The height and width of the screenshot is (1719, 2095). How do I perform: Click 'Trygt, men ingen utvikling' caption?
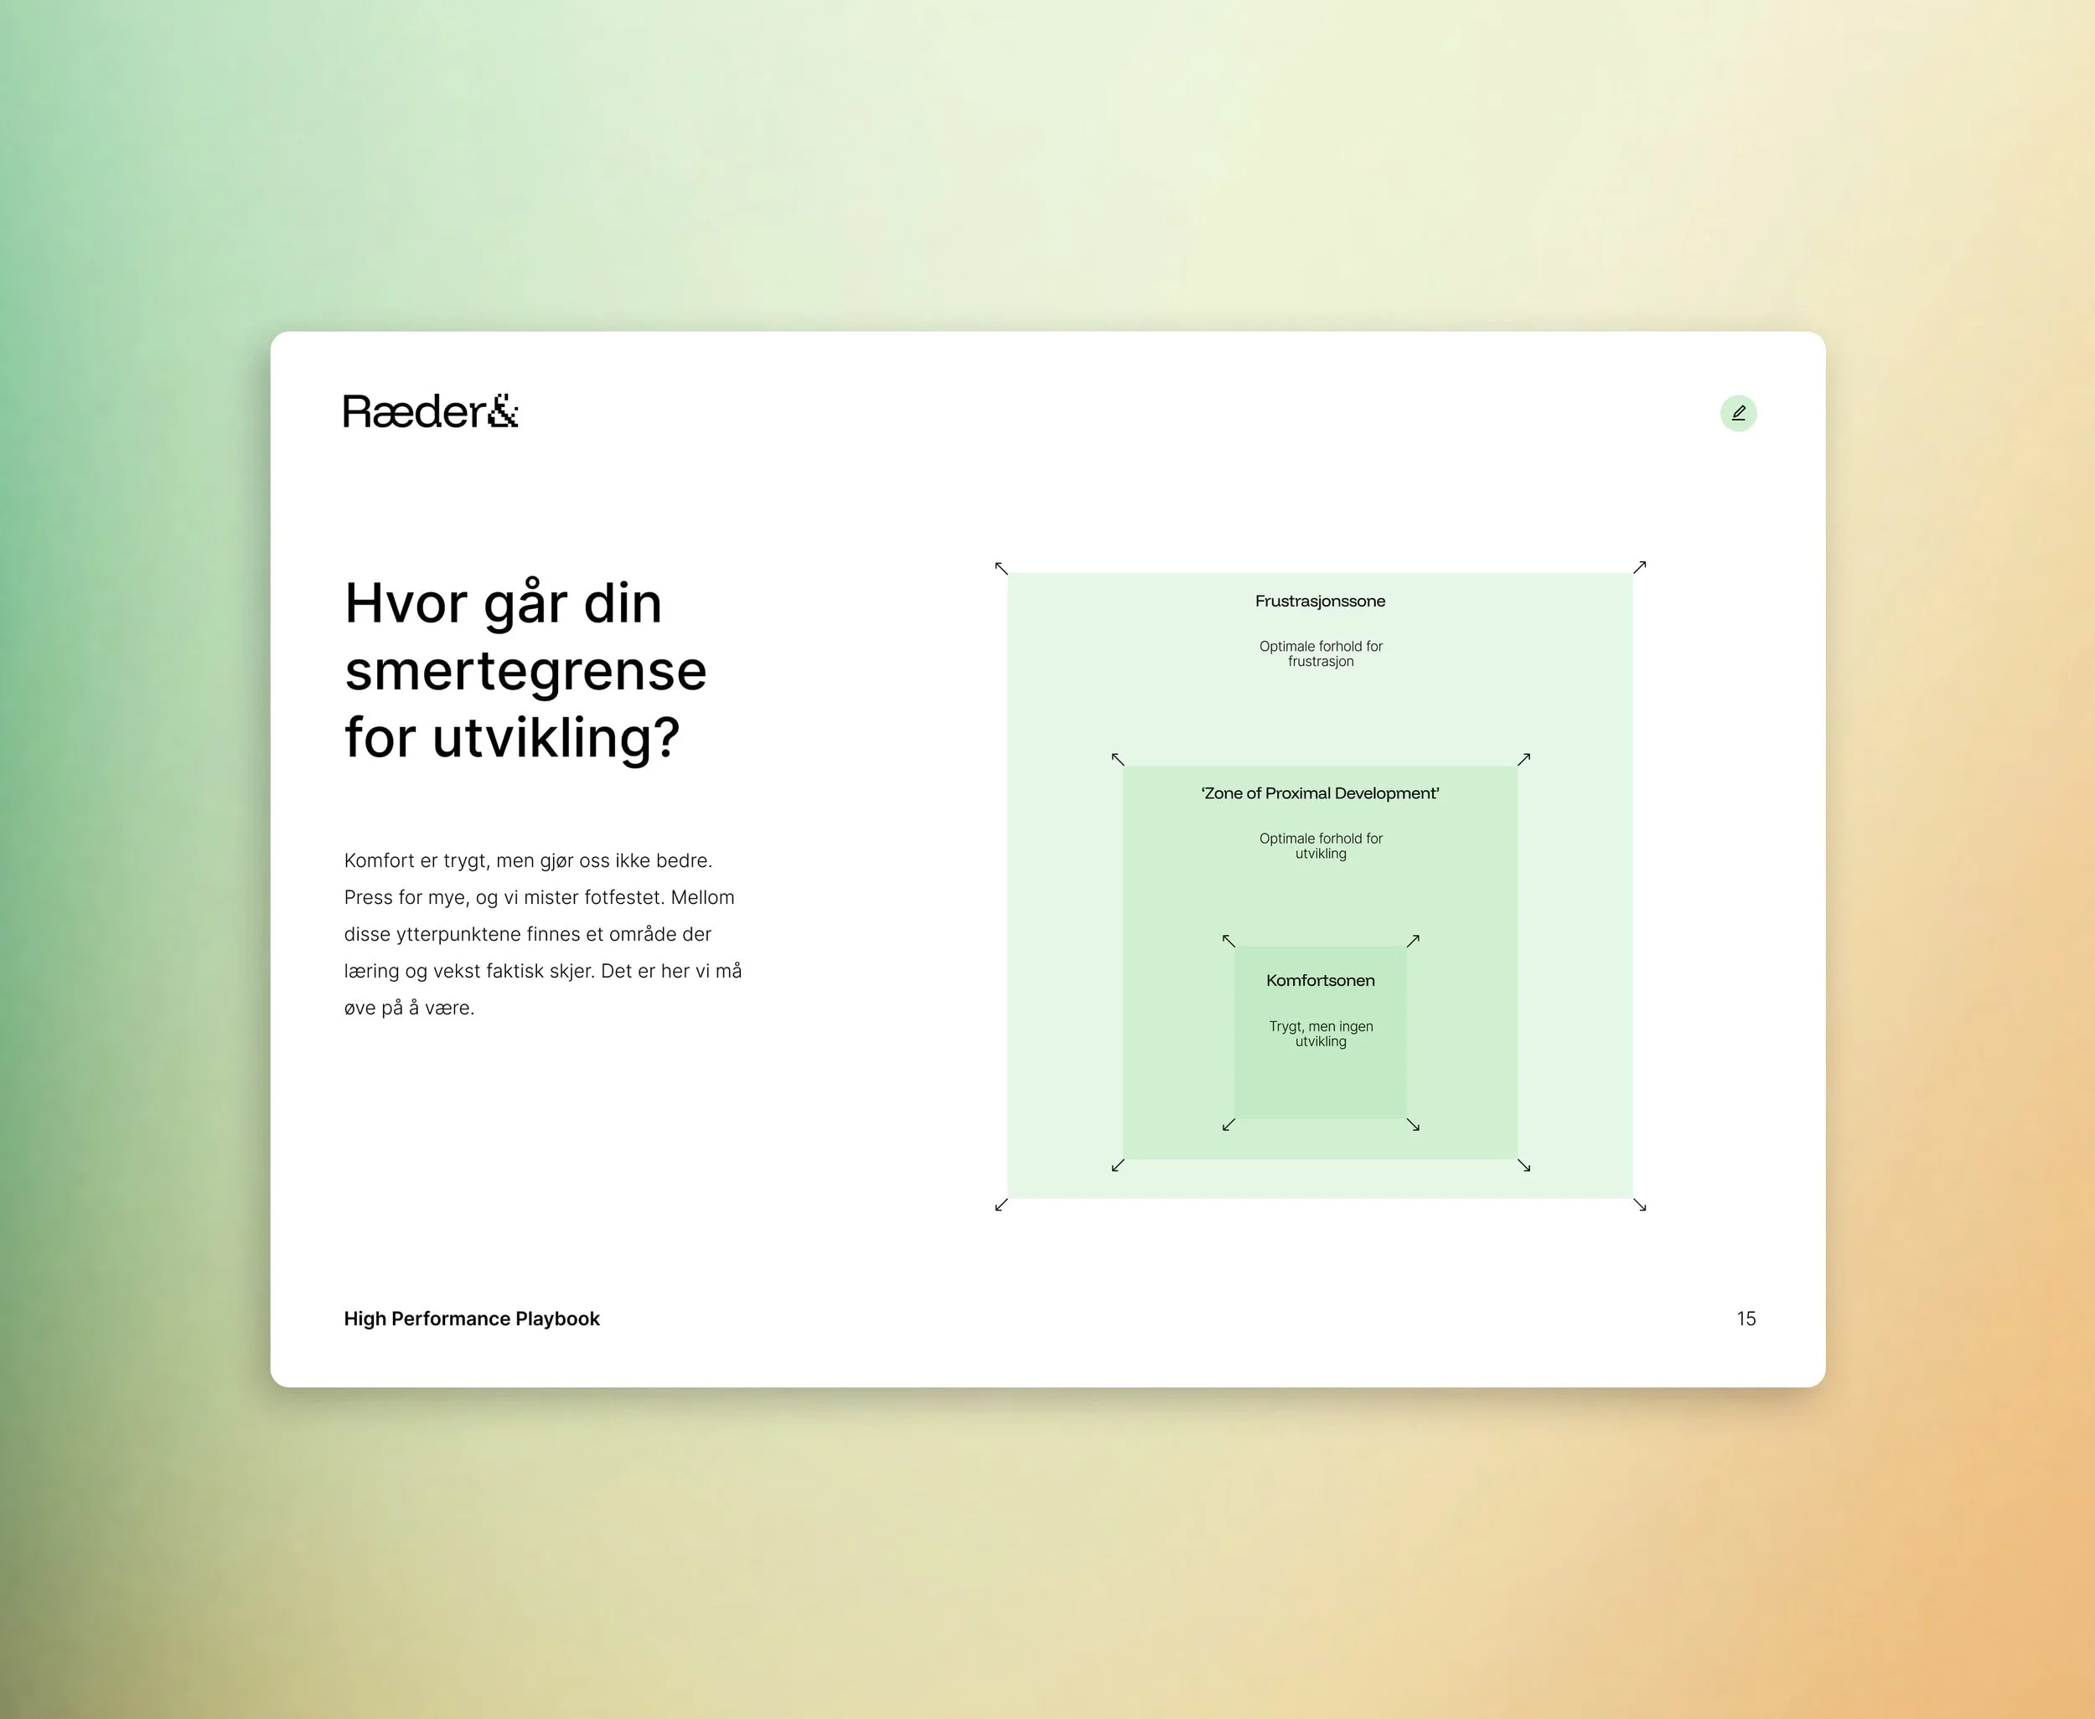coord(1319,1034)
